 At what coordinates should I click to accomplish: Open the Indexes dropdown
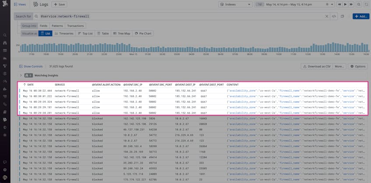[x=235, y=4]
